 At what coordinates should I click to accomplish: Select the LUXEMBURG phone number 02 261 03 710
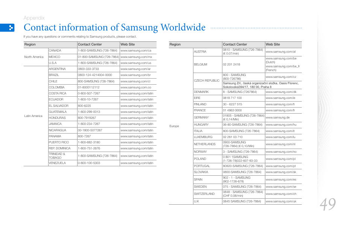(x=233, y=137)
